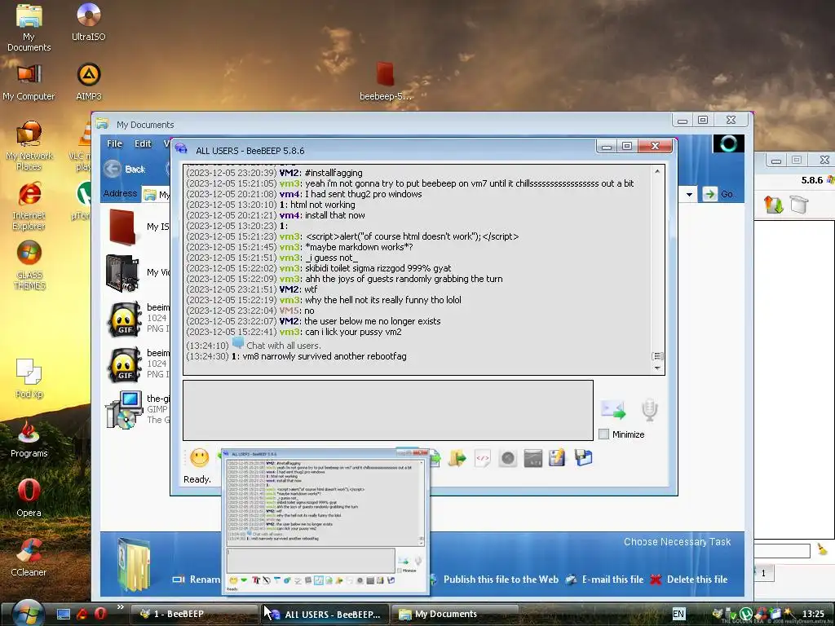
Task: Select Programs desktop icon
Action: (x=29, y=439)
